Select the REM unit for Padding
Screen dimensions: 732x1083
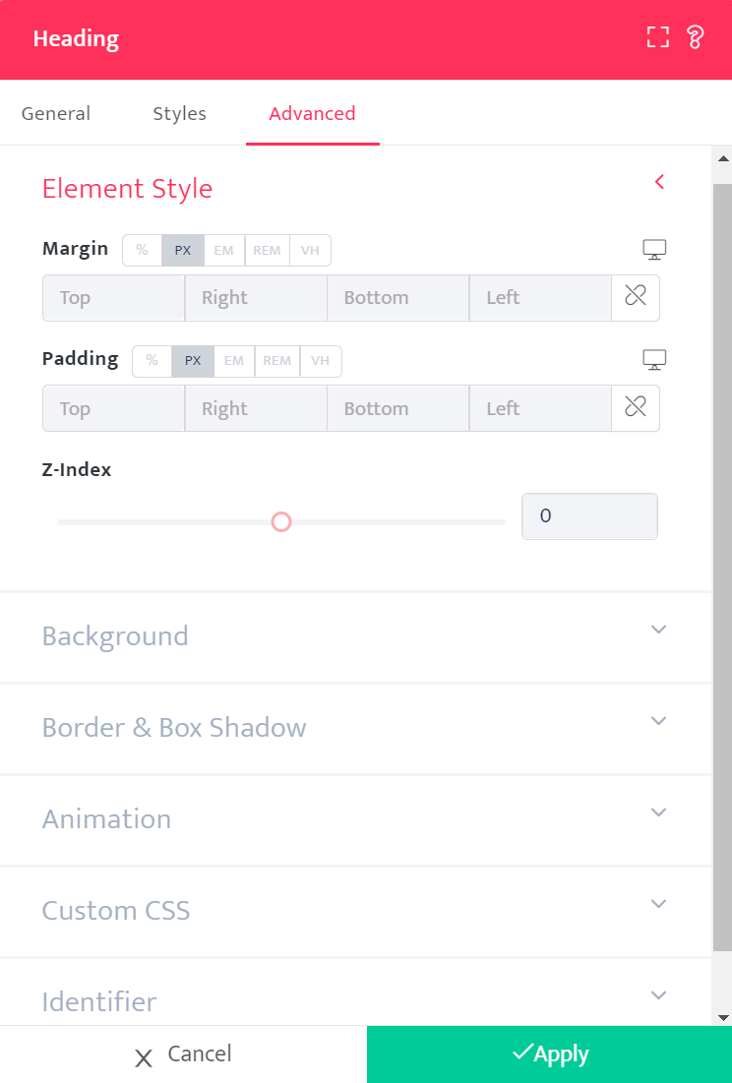276,361
